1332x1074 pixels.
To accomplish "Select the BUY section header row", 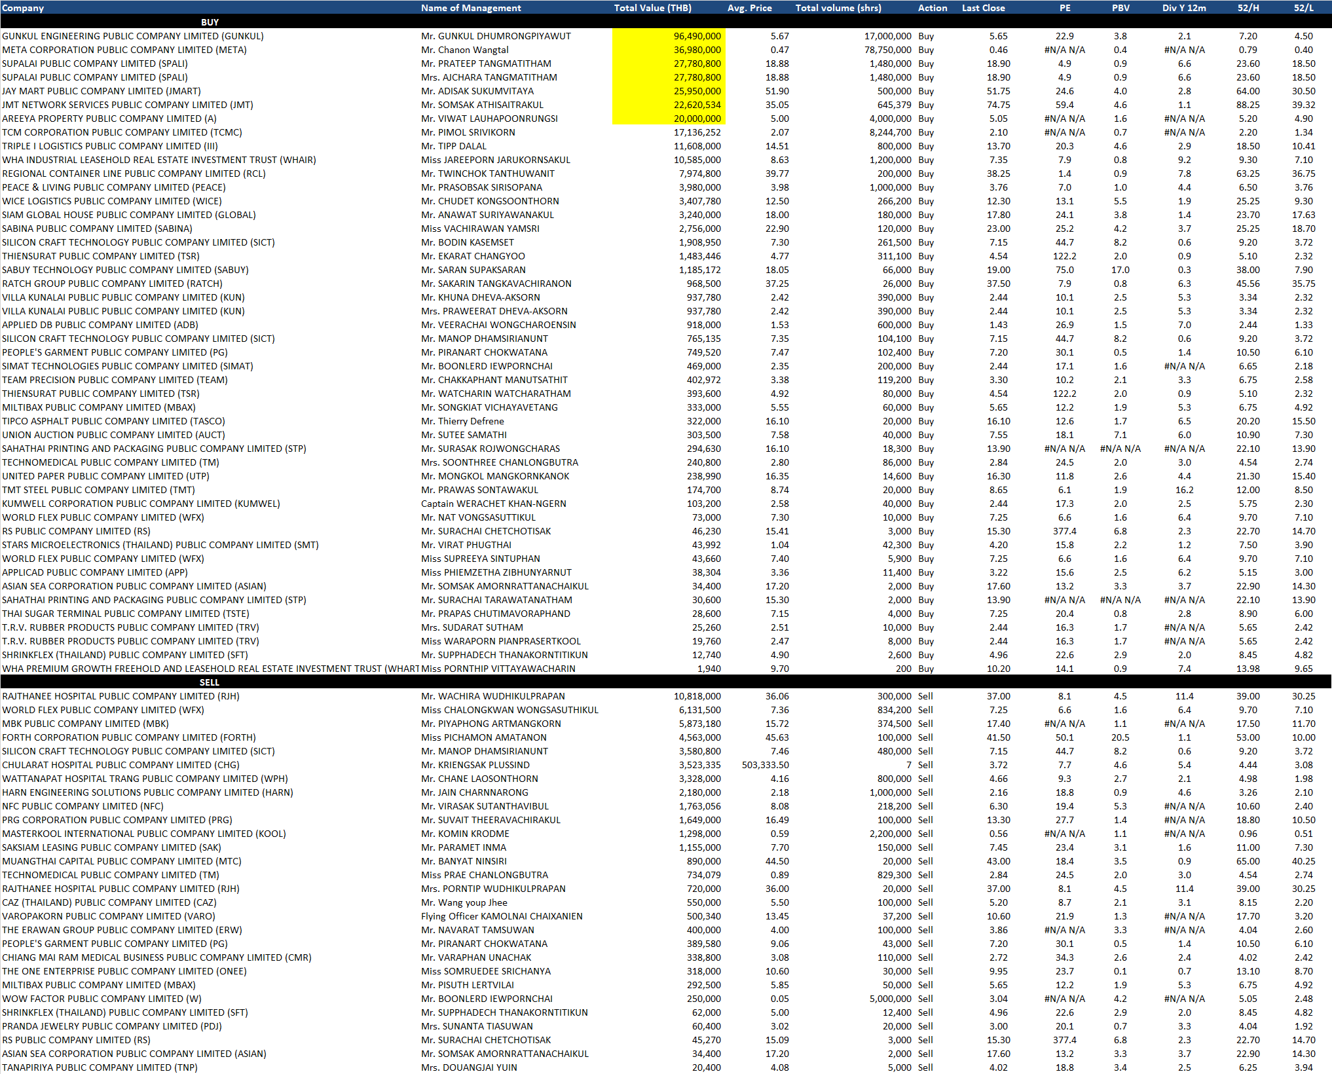I will [x=210, y=22].
